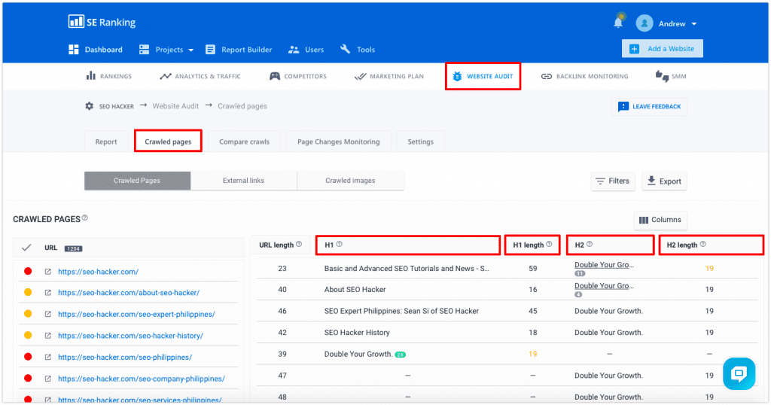This screenshot has width=771, height=405.
Task: Click help icon next to H2 column
Action: pyautogui.click(x=590, y=244)
